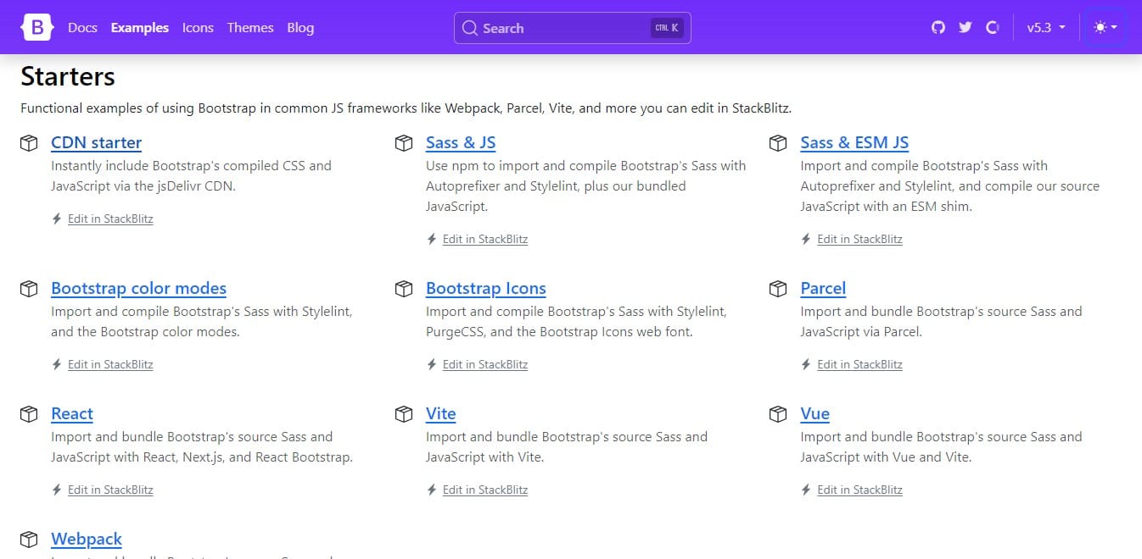Open the Docs menu item
The height and width of the screenshot is (559, 1142).
tap(82, 28)
